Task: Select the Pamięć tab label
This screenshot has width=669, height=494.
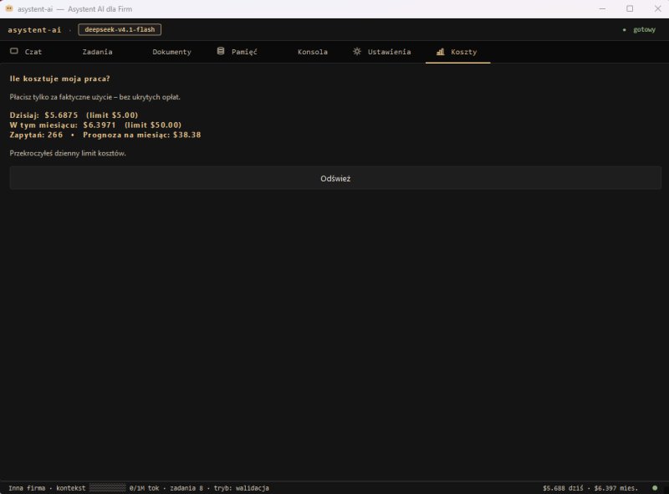Action: (244, 52)
